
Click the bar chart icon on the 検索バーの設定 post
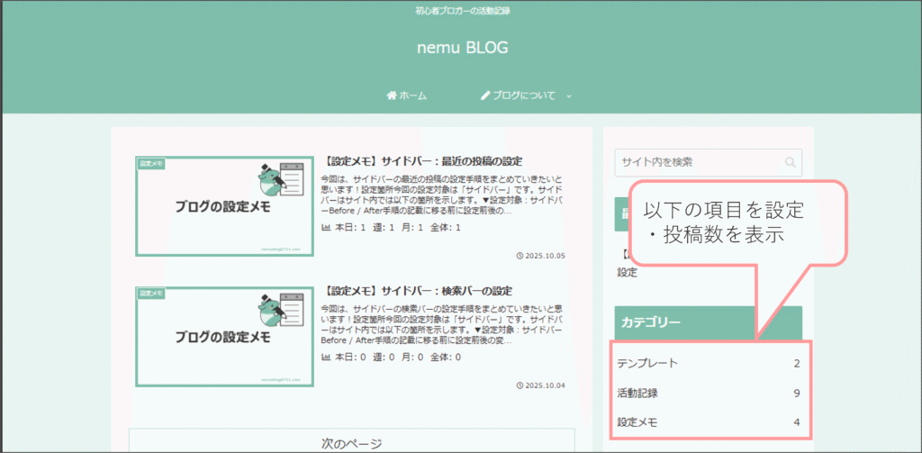(326, 358)
